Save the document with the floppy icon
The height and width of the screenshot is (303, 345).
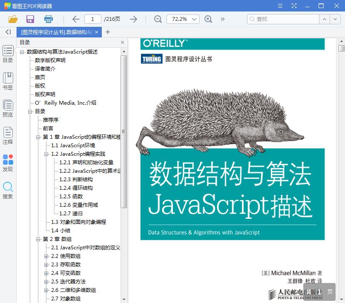pyautogui.click(x=30, y=19)
